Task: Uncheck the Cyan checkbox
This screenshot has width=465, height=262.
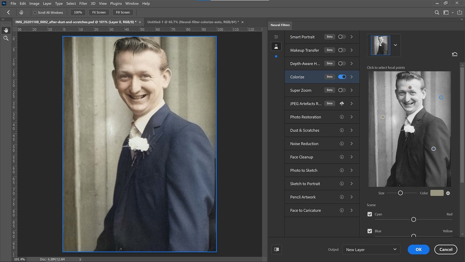Action: (x=370, y=214)
